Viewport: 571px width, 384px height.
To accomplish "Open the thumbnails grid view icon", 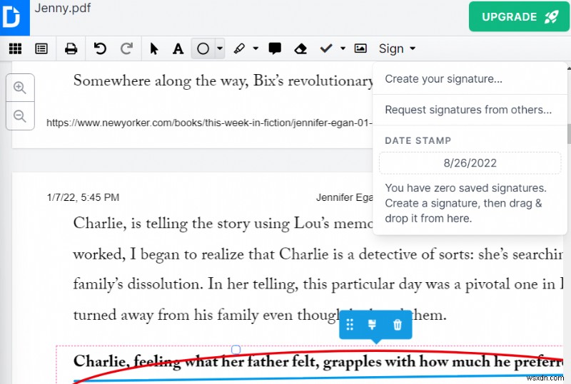I will tap(15, 48).
